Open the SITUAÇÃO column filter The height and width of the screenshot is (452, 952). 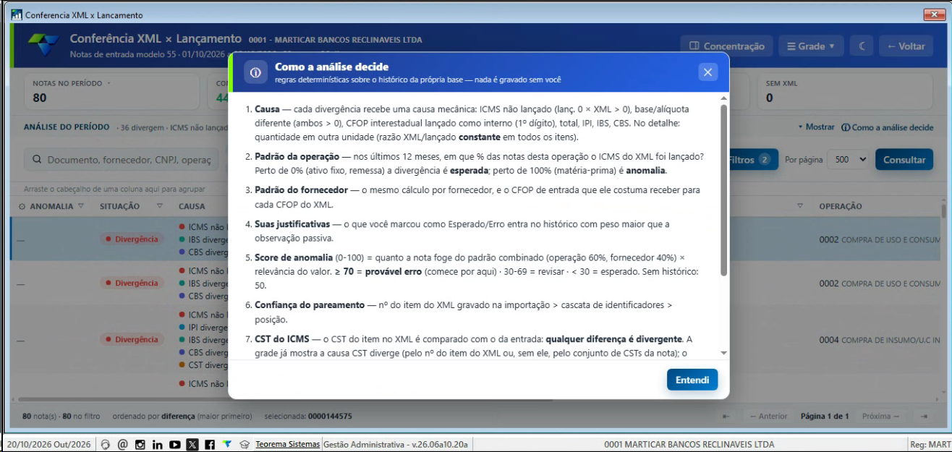click(159, 206)
